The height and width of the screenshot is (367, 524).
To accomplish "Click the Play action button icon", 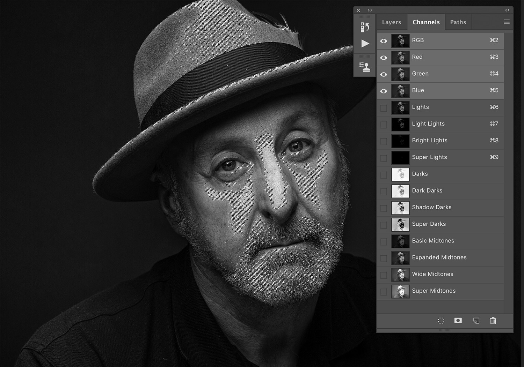I will (365, 43).
